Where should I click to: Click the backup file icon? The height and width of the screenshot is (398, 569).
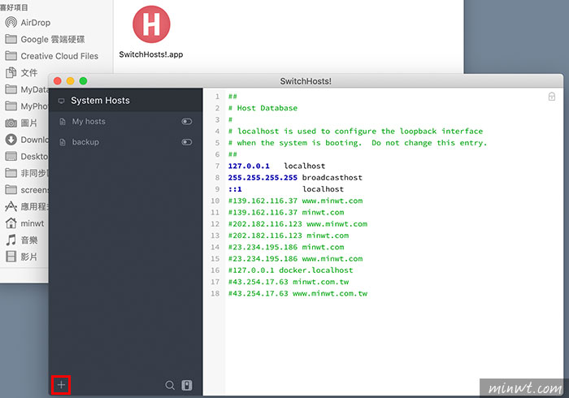63,142
